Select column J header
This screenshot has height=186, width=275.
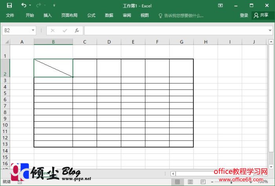tap(254, 42)
